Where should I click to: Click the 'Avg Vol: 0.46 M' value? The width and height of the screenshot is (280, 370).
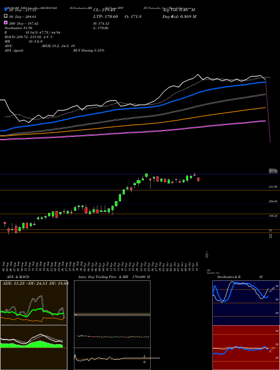click(x=179, y=10)
